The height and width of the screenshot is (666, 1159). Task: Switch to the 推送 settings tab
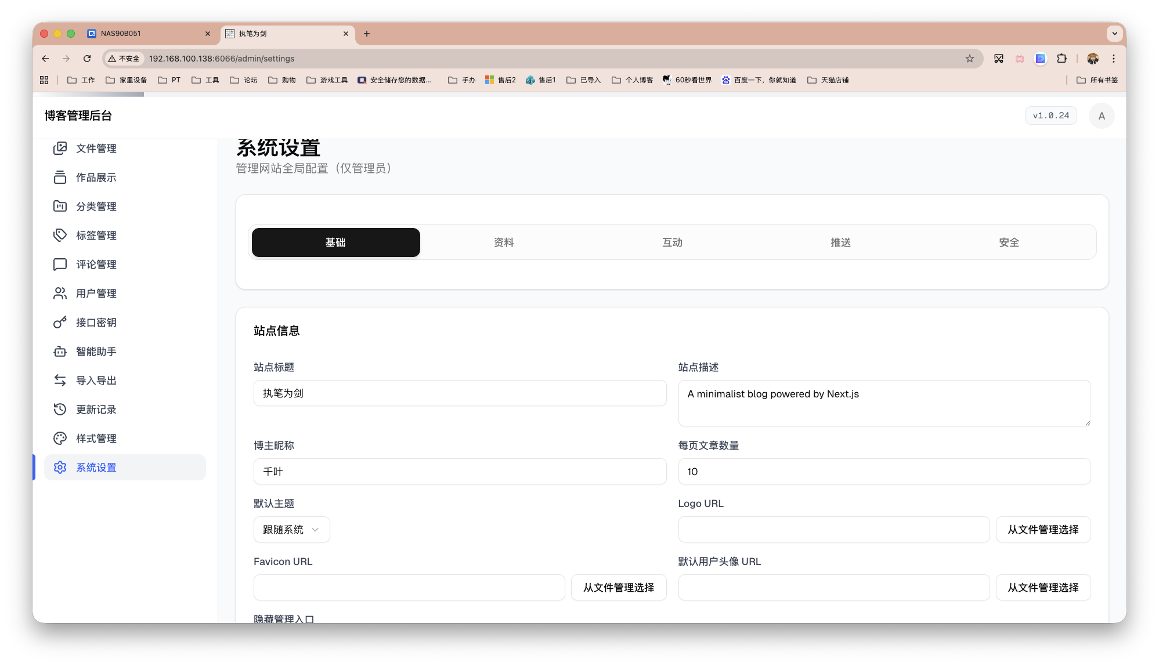click(x=840, y=242)
